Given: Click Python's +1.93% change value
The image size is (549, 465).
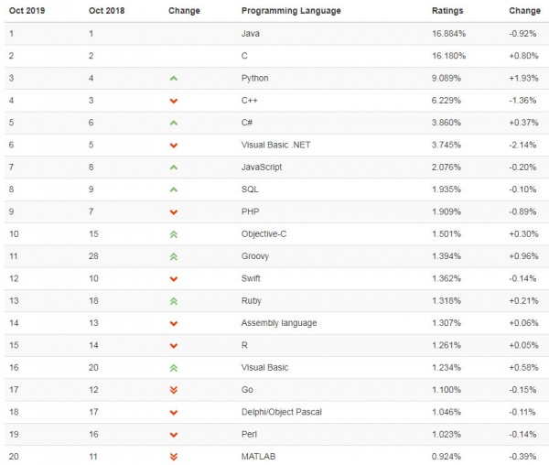Looking at the screenshot, I should click(522, 79).
